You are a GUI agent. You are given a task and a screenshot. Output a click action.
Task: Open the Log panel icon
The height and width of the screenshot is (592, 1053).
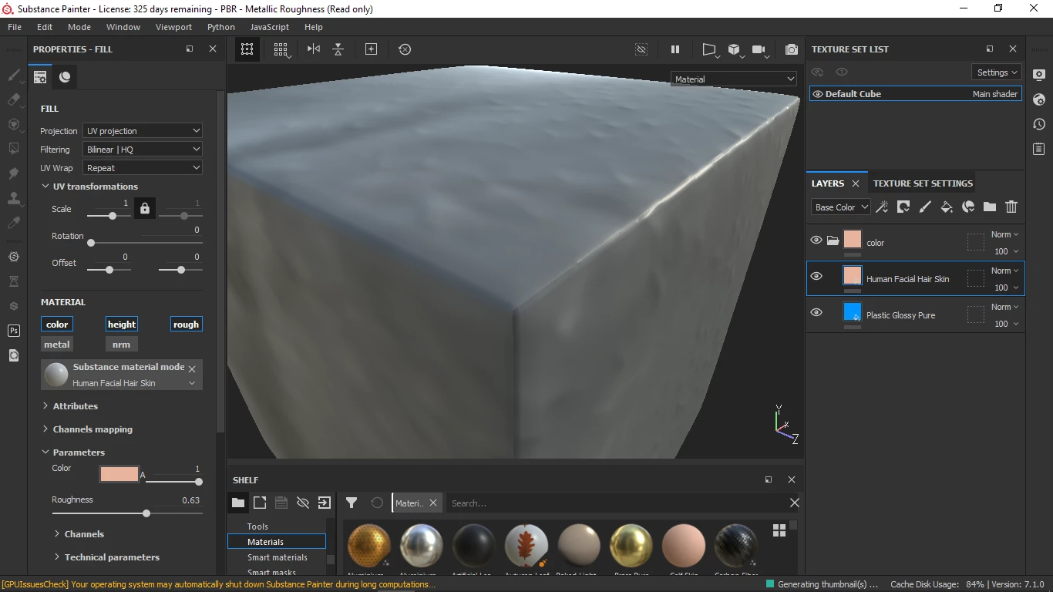click(x=1039, y=149)
